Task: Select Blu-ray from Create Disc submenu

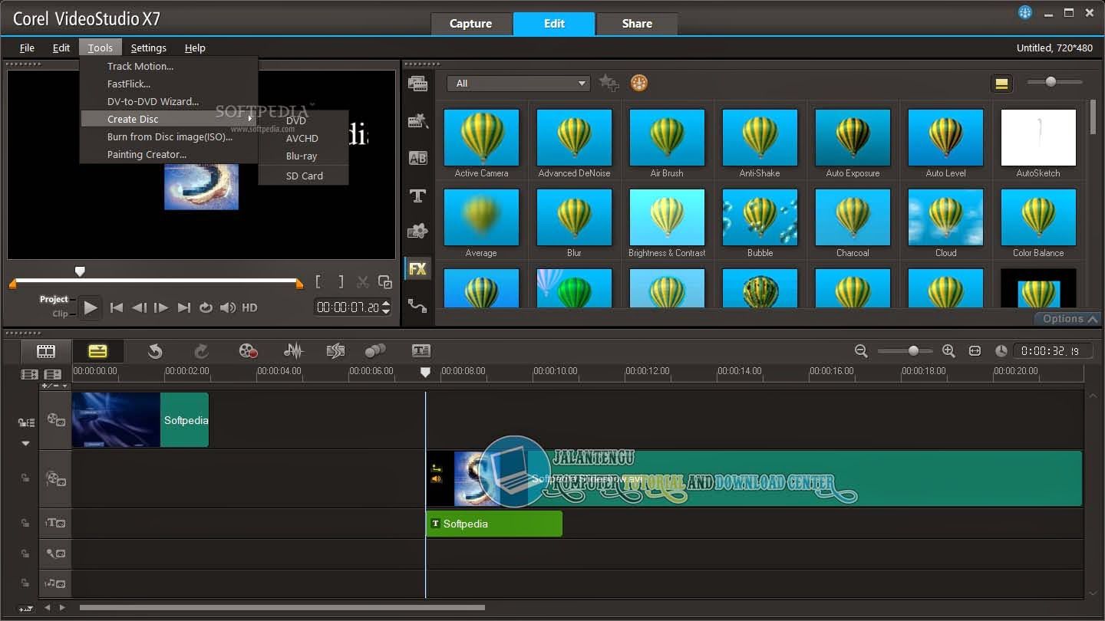Action: pos(303,156)
